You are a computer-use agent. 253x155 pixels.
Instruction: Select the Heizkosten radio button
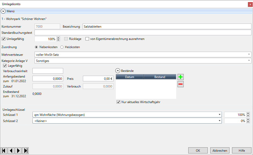tap(62, 47)
